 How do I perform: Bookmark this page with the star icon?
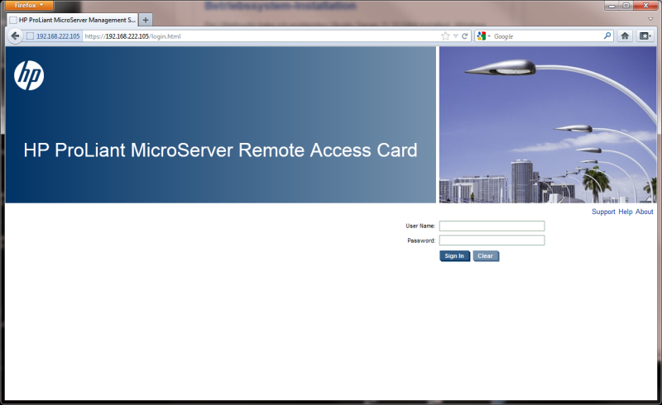pyautogui.click(x=445, y=36)
